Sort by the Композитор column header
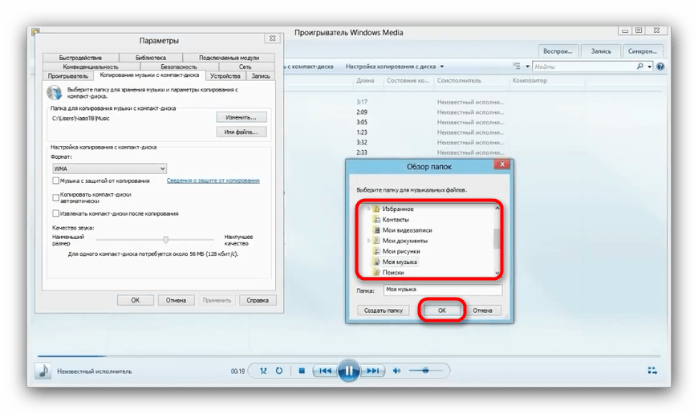The width and height of the screenshot is (698, 414). (530, 81)
